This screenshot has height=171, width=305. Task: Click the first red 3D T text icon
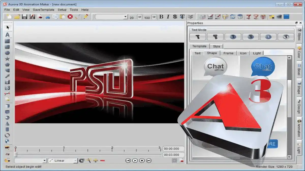pyautogui.click(x=249, y=17)
